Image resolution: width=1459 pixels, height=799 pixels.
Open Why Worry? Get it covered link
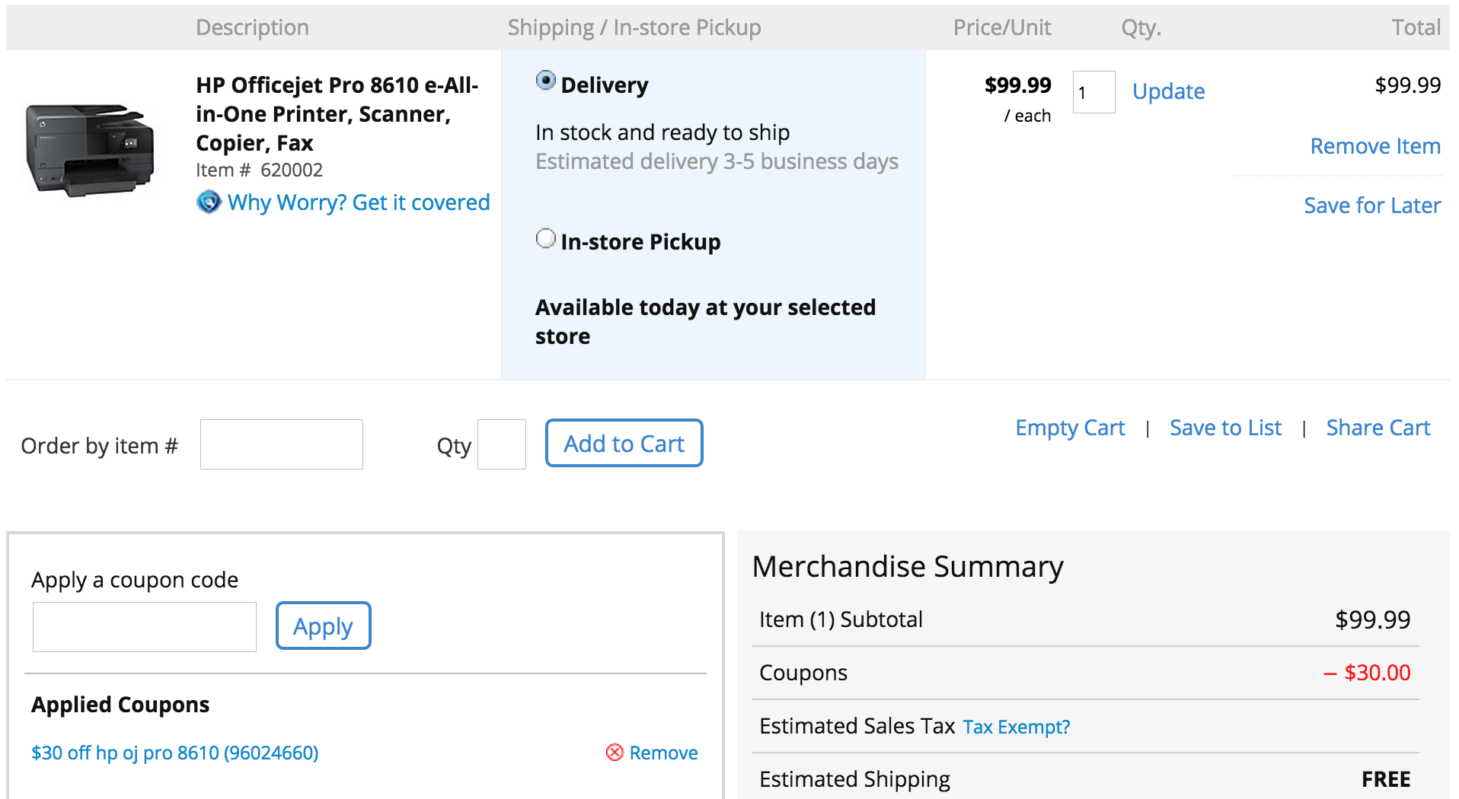[359, 202]
